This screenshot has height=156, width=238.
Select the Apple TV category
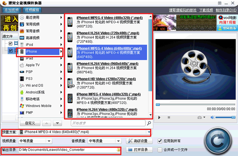click(41, 65)
